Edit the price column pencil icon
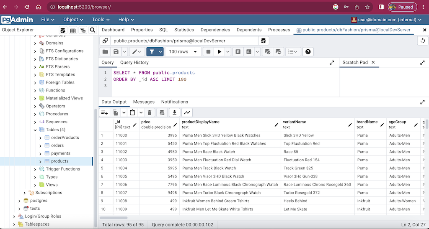The height and width of the screenshot is (229, 429). click(x=176, y=125)
